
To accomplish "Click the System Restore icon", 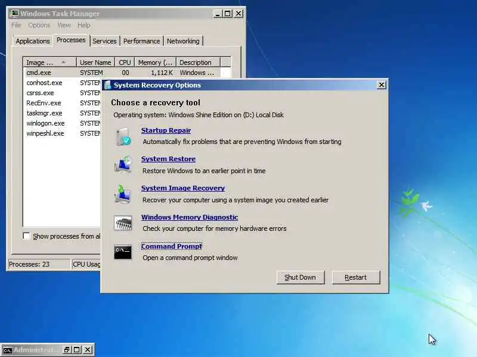I will pyautogui.click(x=123, y=165).
